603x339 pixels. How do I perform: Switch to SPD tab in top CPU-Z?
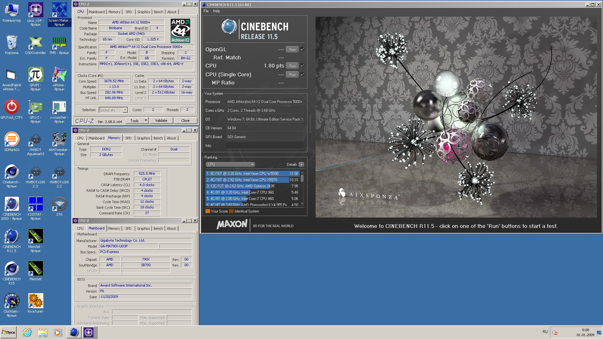tap(129, 12)
